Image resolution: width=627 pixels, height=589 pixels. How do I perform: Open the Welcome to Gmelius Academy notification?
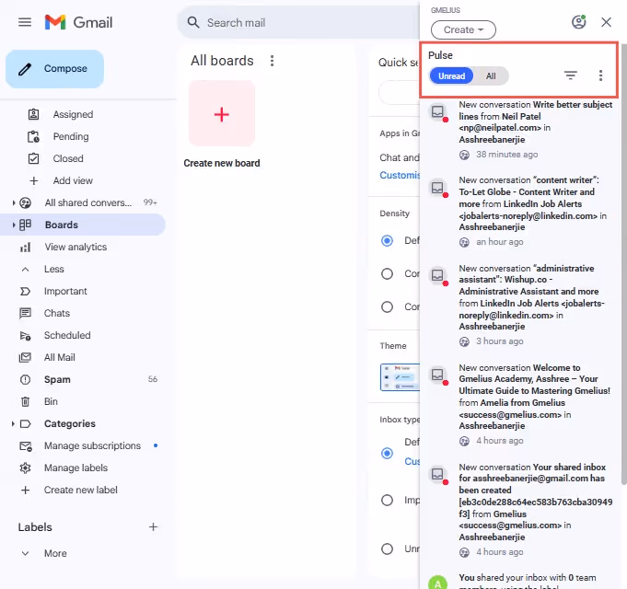tap(535, 397)
